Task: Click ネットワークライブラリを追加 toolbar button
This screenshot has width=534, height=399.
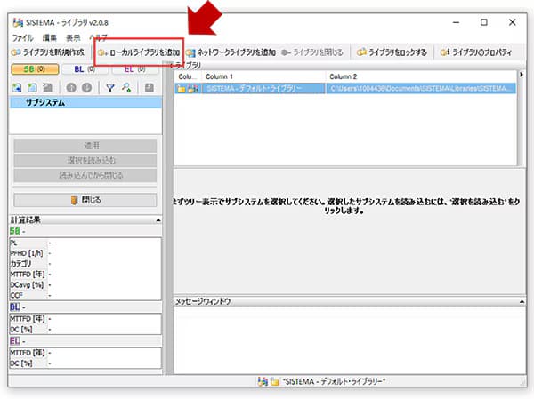Action: tap(231, 52)
